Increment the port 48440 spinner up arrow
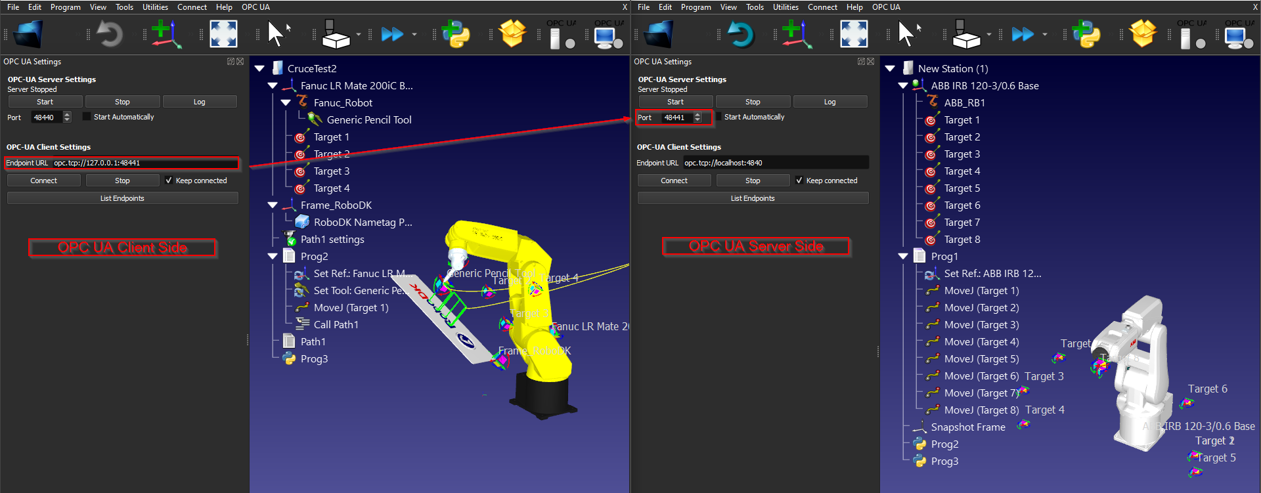 67,114
